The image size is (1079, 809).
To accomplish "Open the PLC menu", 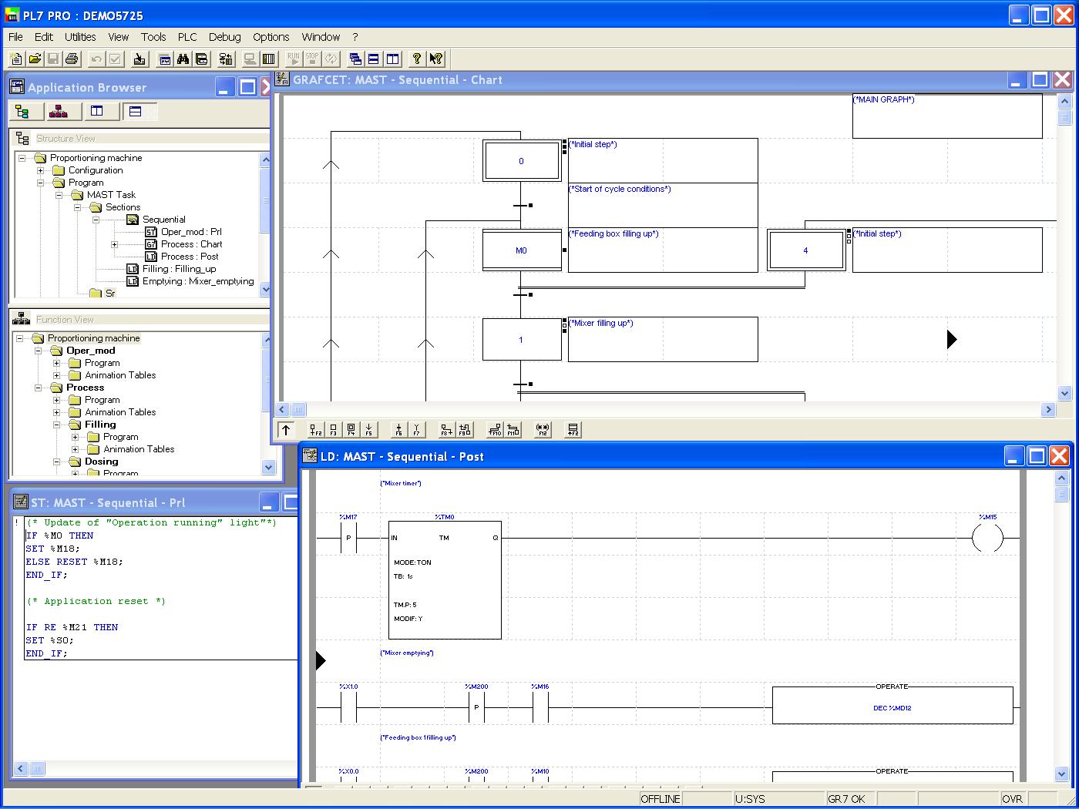I will 187,37.
